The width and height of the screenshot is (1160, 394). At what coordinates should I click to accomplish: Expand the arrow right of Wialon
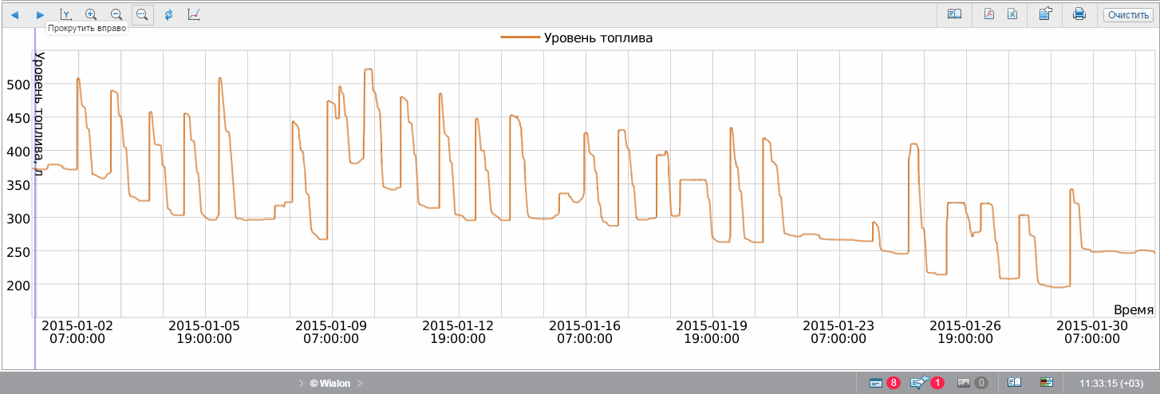pyautogui.click(x=360, y=384)
